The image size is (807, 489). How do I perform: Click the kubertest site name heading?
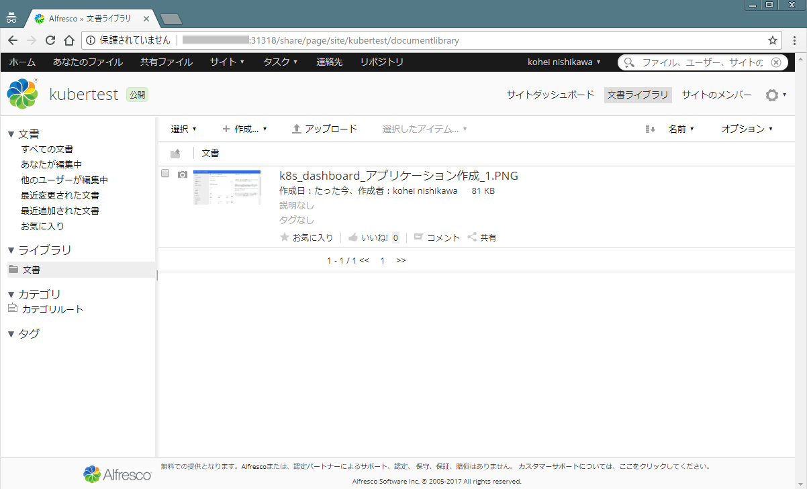[83, 94]
